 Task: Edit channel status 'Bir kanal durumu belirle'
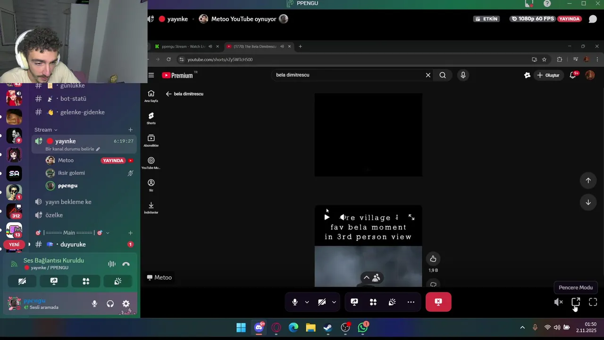tap(73, 149)
